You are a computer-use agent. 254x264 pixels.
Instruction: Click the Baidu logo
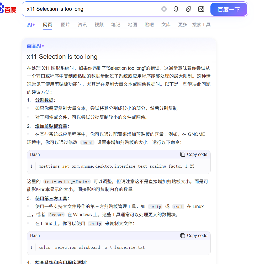tap(8, 8)
